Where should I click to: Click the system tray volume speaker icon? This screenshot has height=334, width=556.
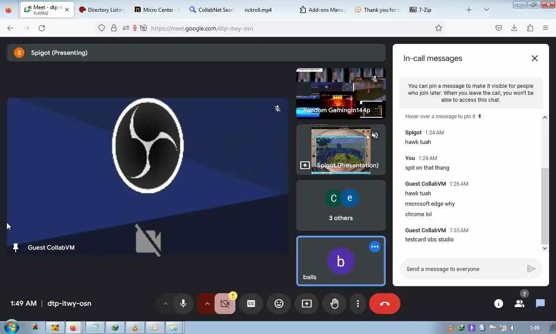[513, 328]
